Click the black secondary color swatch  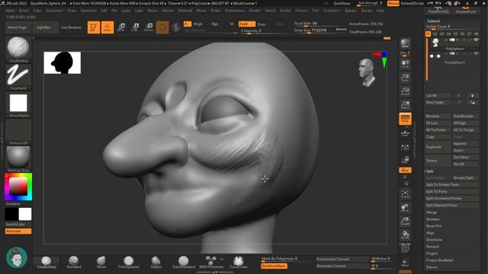pos(11,214)
